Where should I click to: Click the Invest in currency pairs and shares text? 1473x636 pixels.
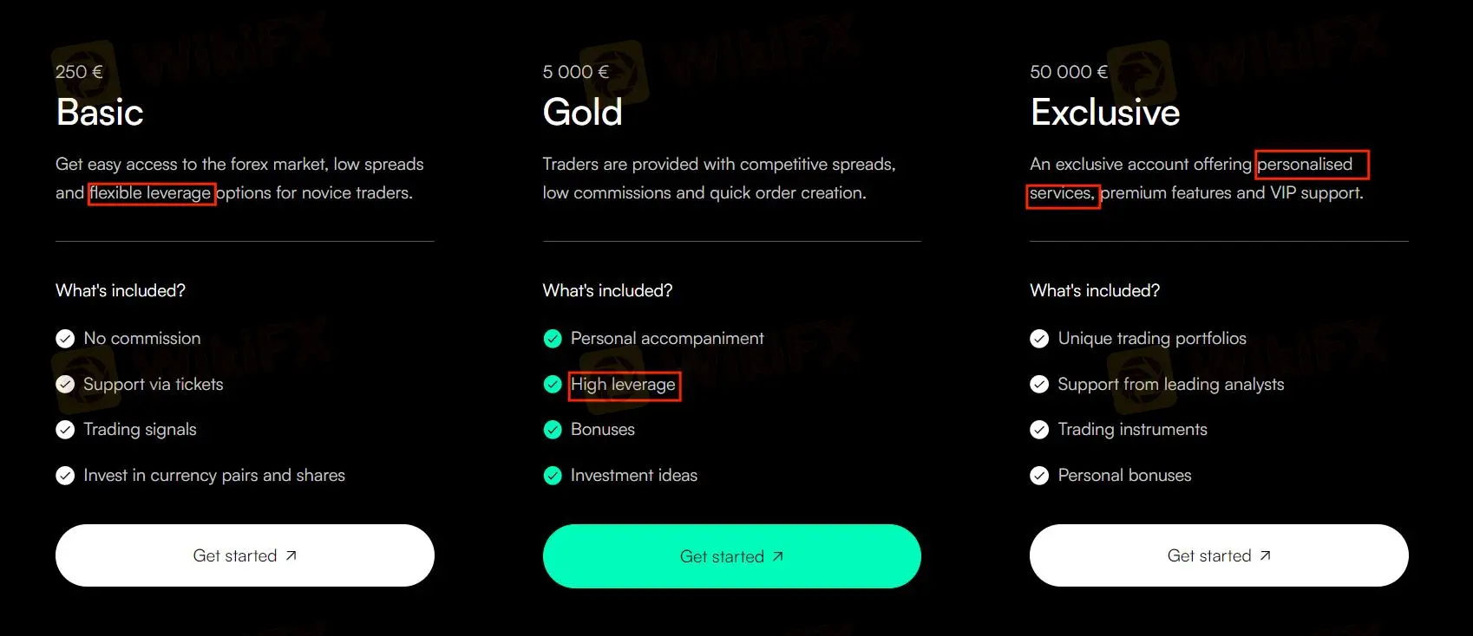[214, 476]
